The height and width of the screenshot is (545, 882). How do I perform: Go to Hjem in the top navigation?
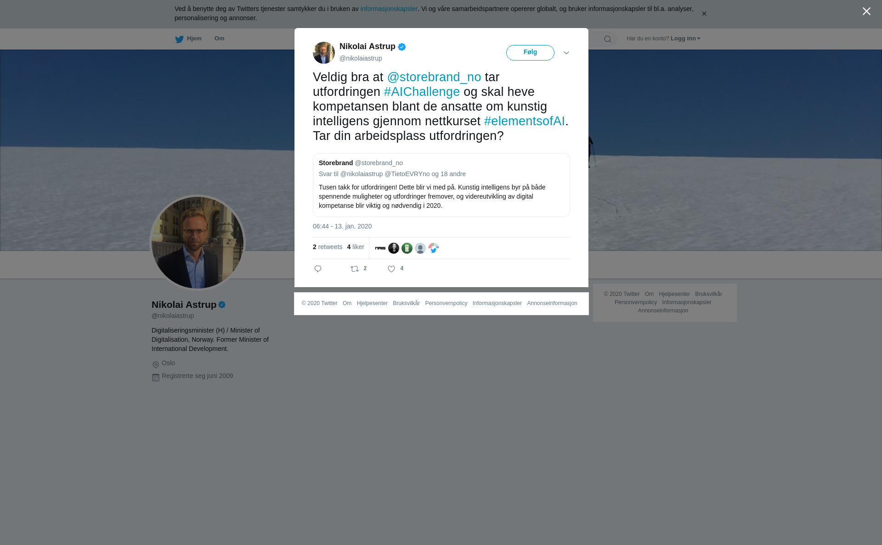(x=188, y=39)
